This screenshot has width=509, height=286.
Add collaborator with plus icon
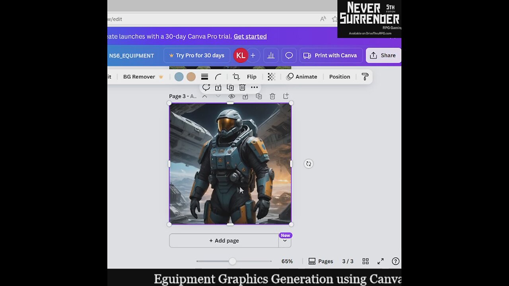coord(253,56)
